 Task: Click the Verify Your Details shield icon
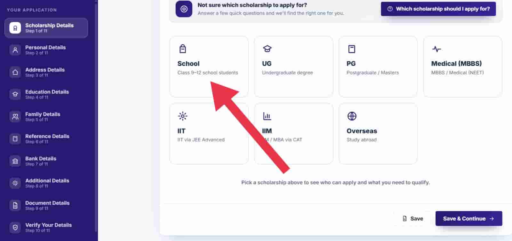[x=15, y=228]
